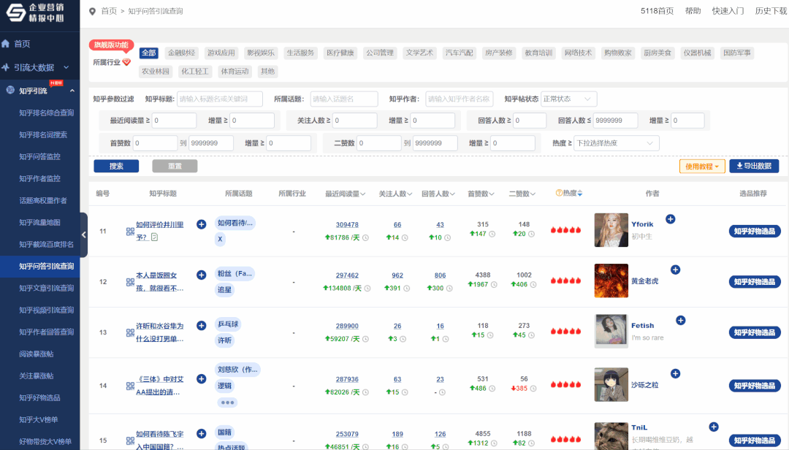This screenshot has height=450, width=789.
Task: Open the 使用教程 dropdown button
Action: click(702, 166)
